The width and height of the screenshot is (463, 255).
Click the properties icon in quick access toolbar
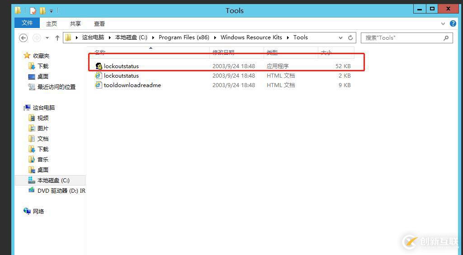(x=33, y=11)
